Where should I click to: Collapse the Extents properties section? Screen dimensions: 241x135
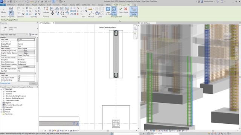pos(35,73)
